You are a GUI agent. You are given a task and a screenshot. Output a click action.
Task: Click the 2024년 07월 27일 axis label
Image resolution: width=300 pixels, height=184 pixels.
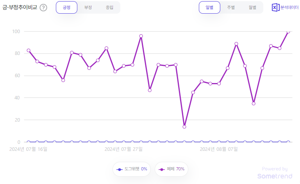[123, 149]
